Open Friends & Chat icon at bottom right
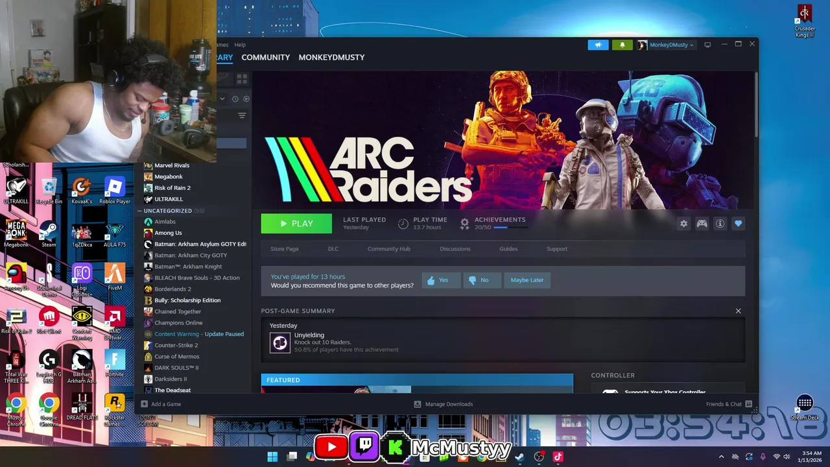830x467 pixels. [748, 404]
